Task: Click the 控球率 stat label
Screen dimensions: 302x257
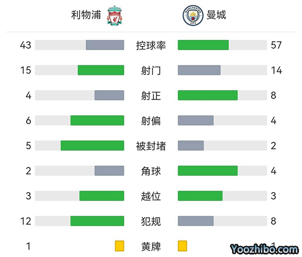Action: tap(151, 45)
